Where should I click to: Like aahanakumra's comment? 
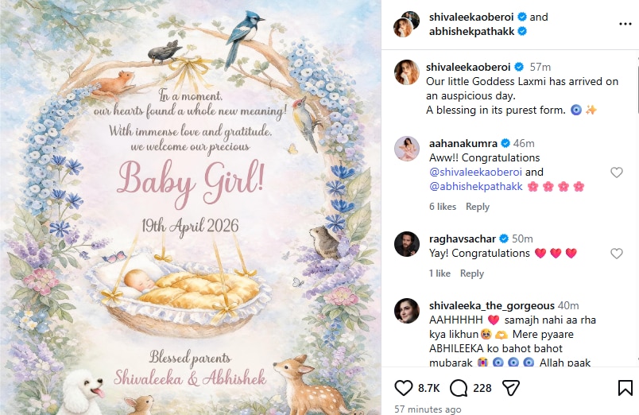coord(616,173)
